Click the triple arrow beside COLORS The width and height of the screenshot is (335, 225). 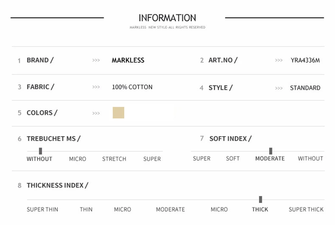pyautogui.click(x=96, y=113)
